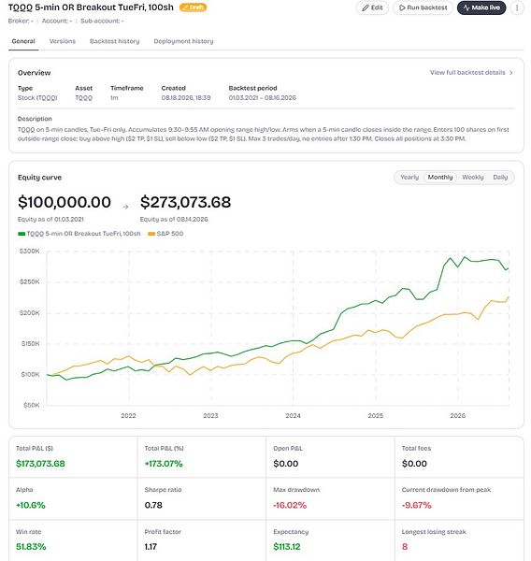Click chevron next to View full backtest details
Screen dimensions: 531x561
(511, 73)
